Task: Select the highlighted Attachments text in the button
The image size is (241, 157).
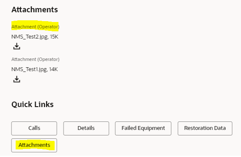Action: pos(34,145)
